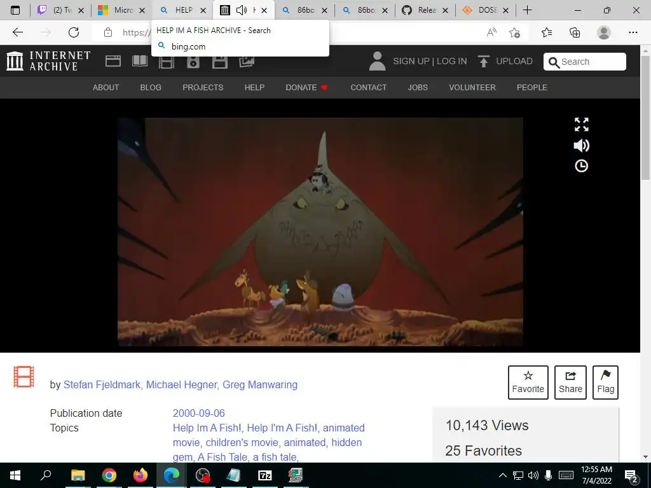Open the CONTACT menu item
The image size is (651, 488).
click(368, 88)
